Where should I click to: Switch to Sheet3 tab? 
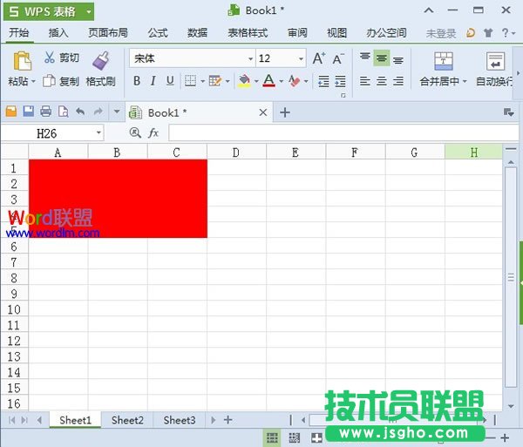pos(180,420)
